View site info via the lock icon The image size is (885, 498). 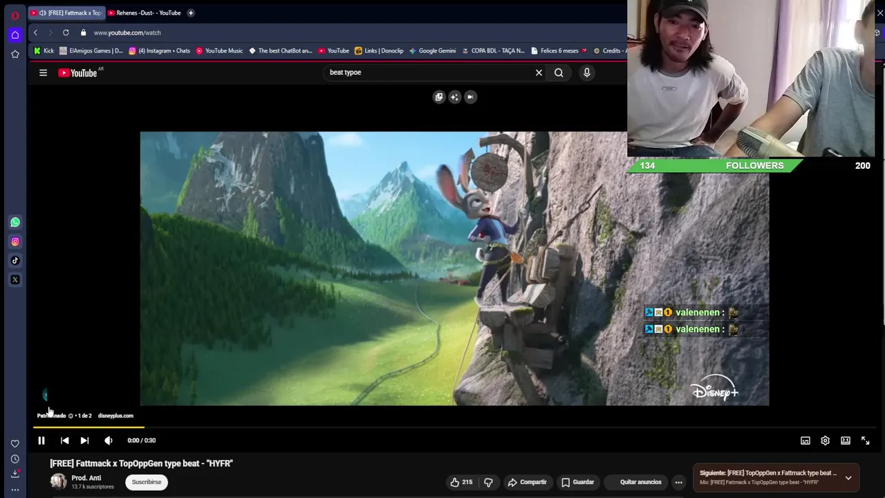point(83,33)
